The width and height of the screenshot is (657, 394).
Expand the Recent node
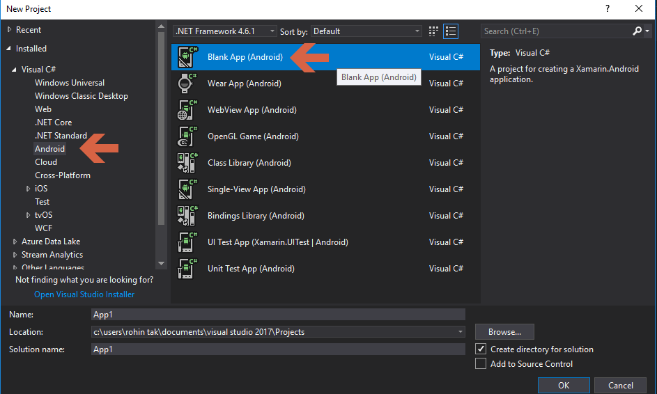pyautogui.click(x=9, y=30)
